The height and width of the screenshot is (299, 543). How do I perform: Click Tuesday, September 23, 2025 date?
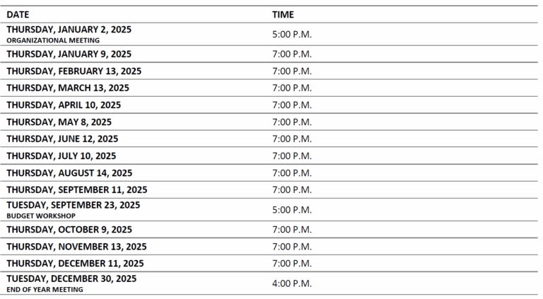click(x=74, y=205)
